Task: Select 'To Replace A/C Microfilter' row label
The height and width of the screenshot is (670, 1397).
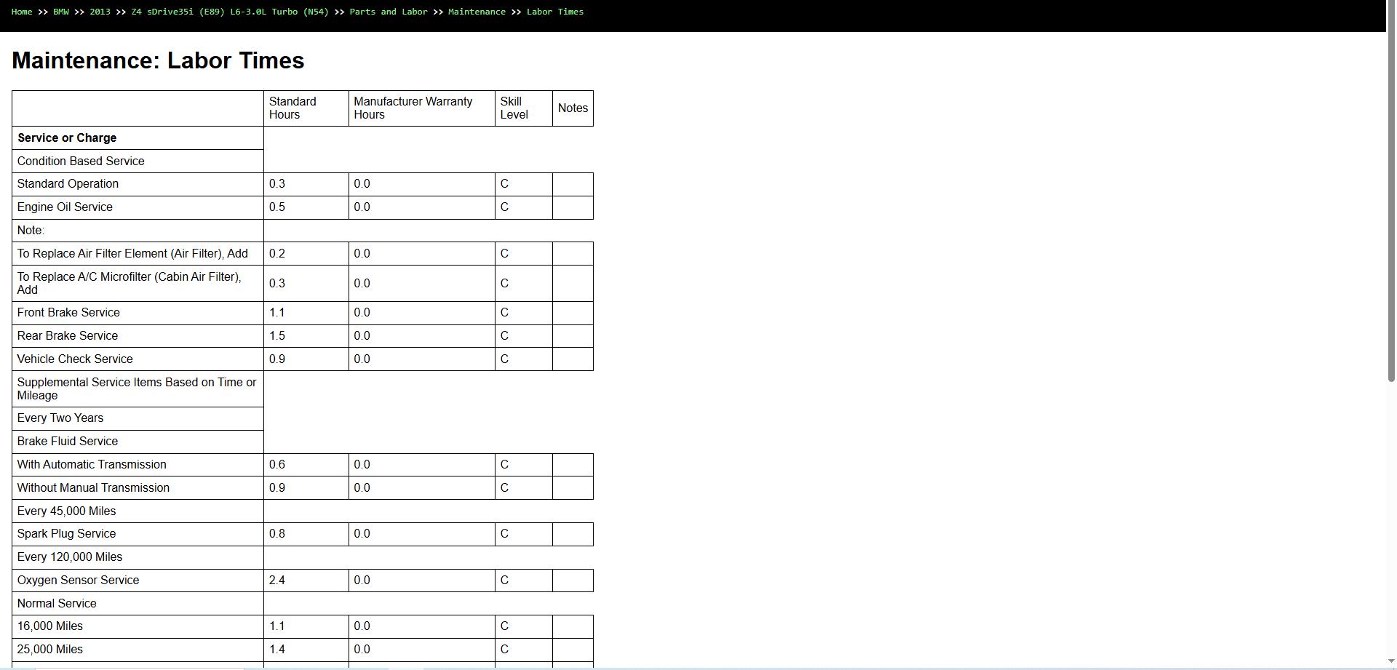Action: point(129,283)
